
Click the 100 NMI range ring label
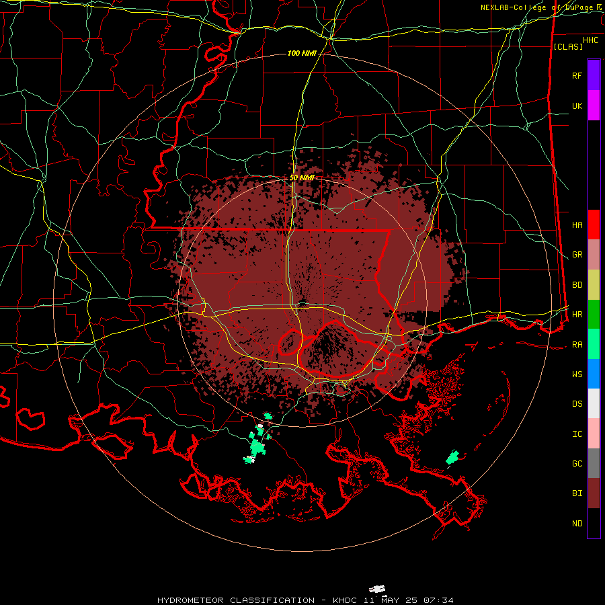tap(302, 53)
